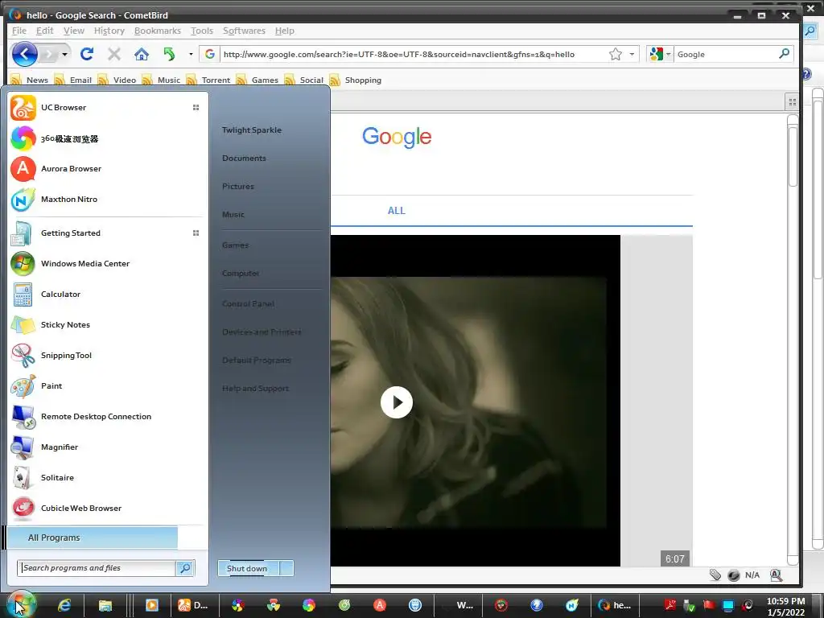Expand All Programs list

(93, 538)
